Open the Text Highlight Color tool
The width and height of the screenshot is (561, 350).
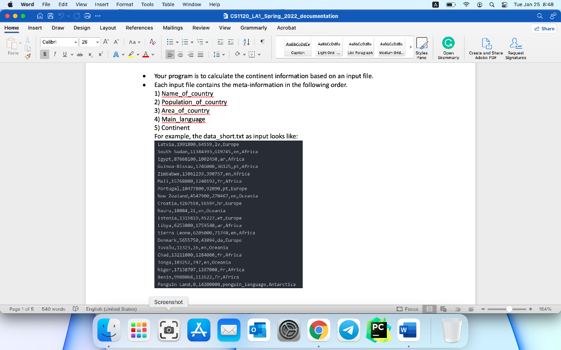point(132,54)
